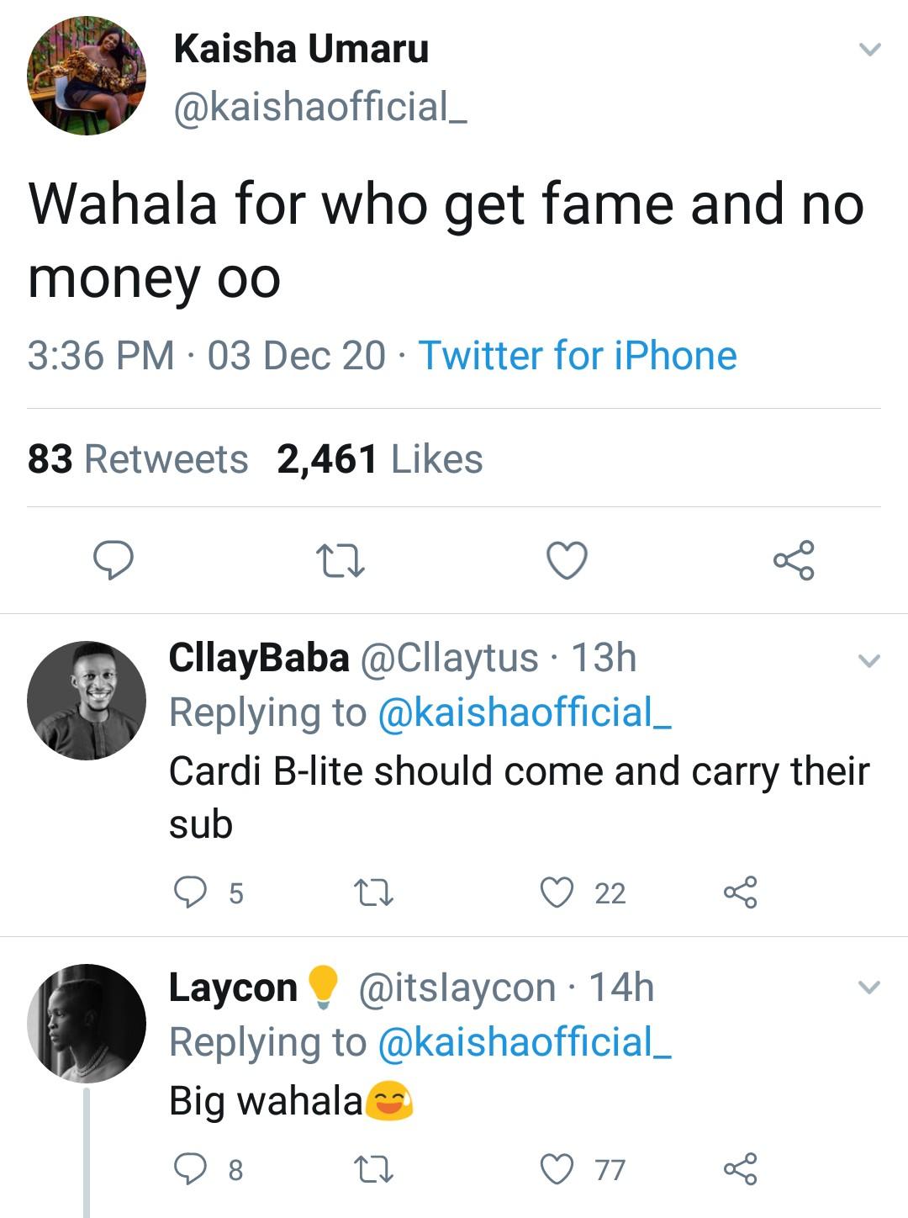908x1218 pixels.
Task: Reply to CllayBaba's comment
Action: [190, 892]
